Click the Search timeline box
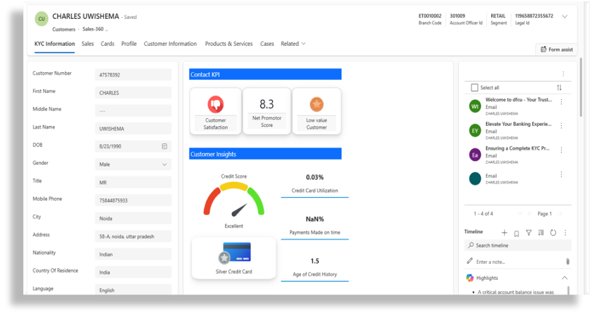The image size is (591, 316). click(x=518, y=245)
